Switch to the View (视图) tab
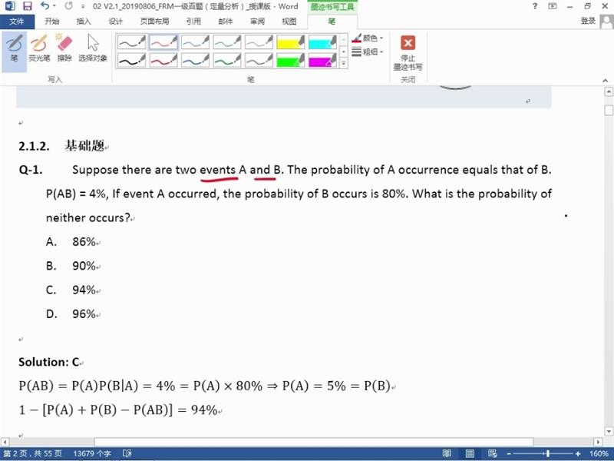The image size is (614, 461). pyautogui.click(x=289, y=22)
